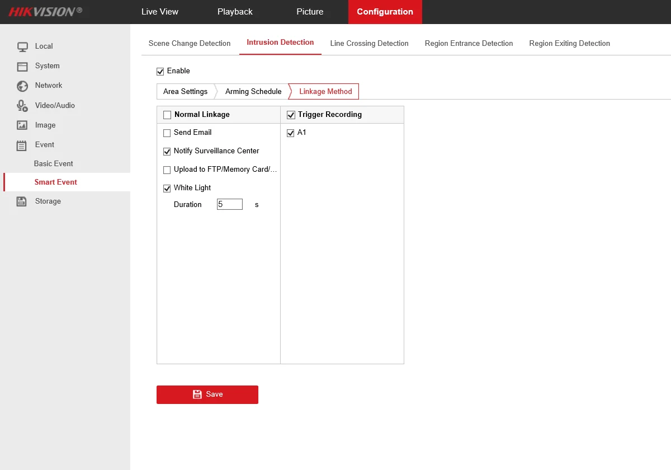Image resolution: width=671 pixels, height=470 pixels.
Task: Click the Event calendar icon
Action: (x=22, y=145)
